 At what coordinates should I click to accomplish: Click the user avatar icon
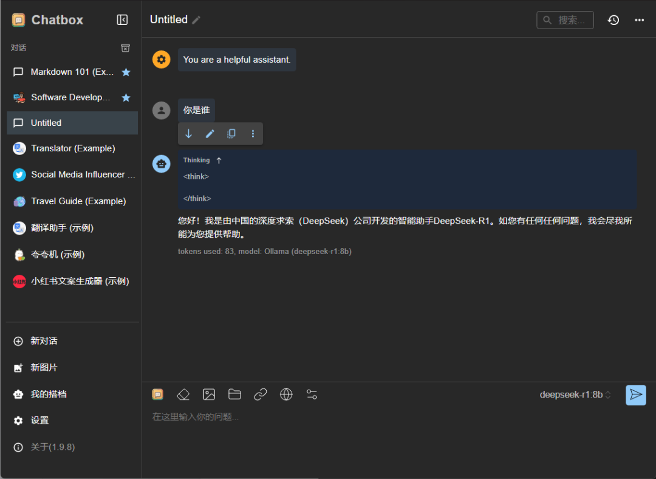pyautogui.click(x=162, y=111)
